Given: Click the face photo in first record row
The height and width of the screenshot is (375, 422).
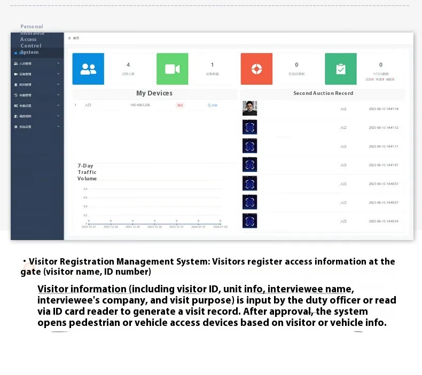Looking at the screenshot, I should [x=249, y=108].
